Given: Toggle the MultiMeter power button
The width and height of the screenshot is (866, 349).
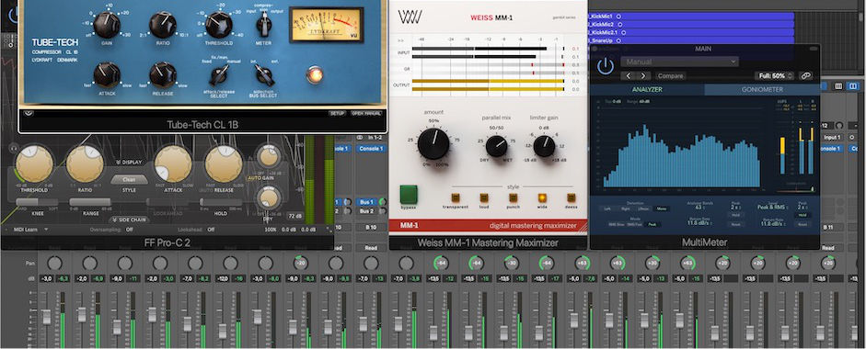Looking at the screenshot, I should tap(606, 67).
